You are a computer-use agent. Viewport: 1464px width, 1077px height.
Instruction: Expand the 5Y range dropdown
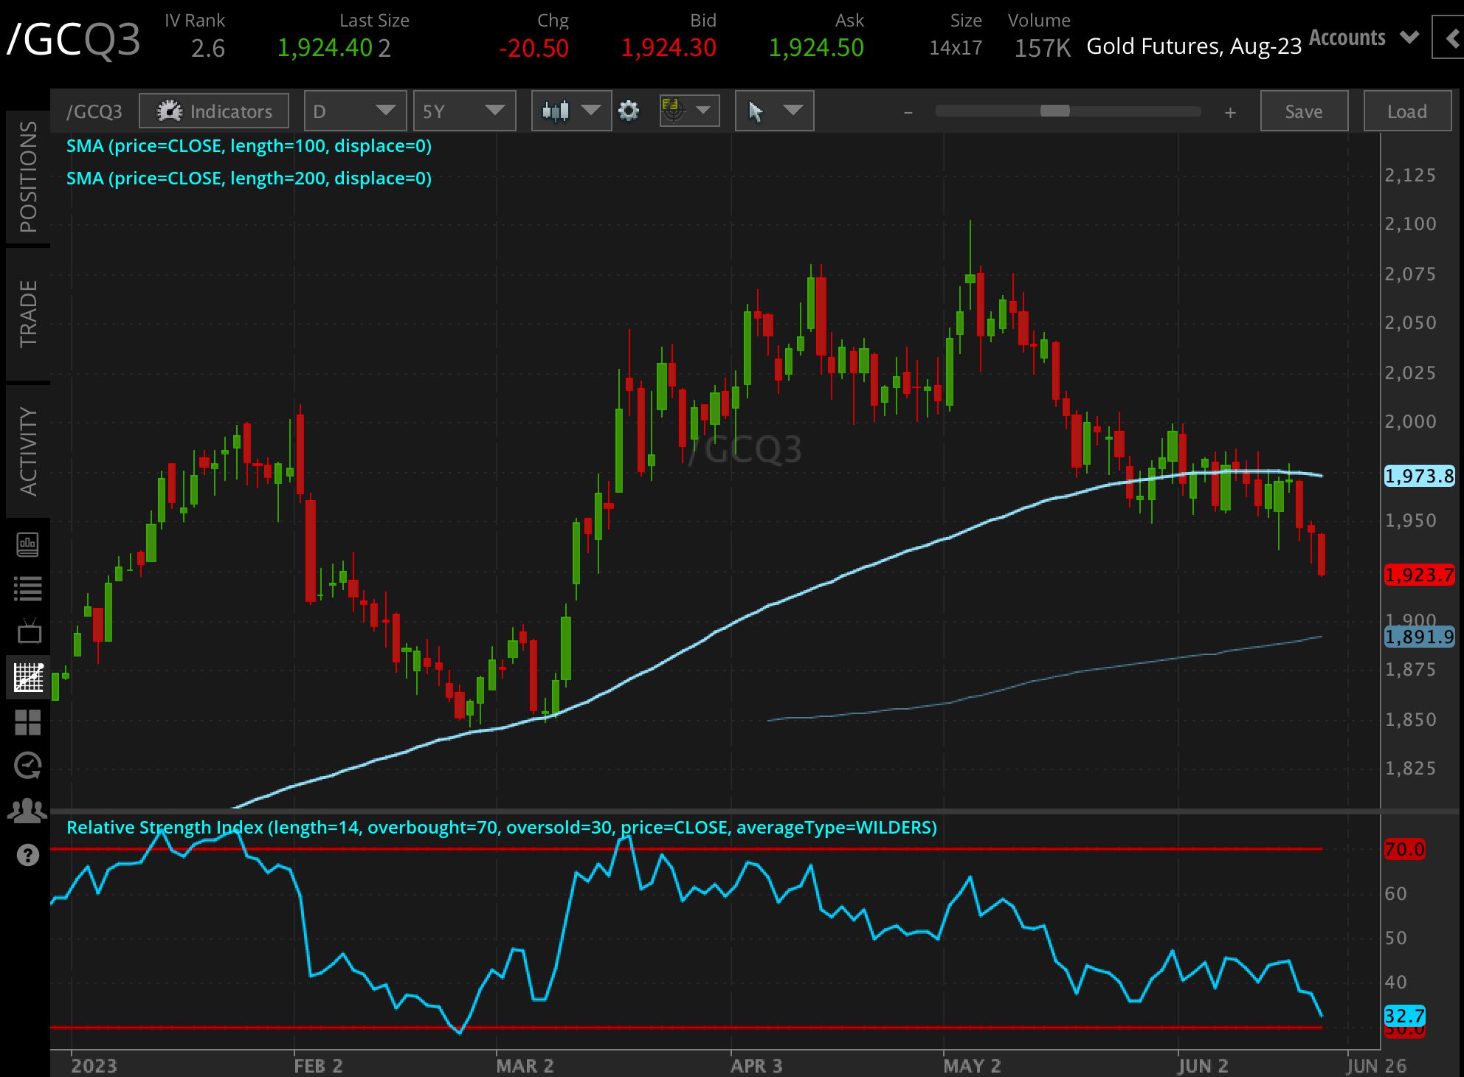pos(464,111)
